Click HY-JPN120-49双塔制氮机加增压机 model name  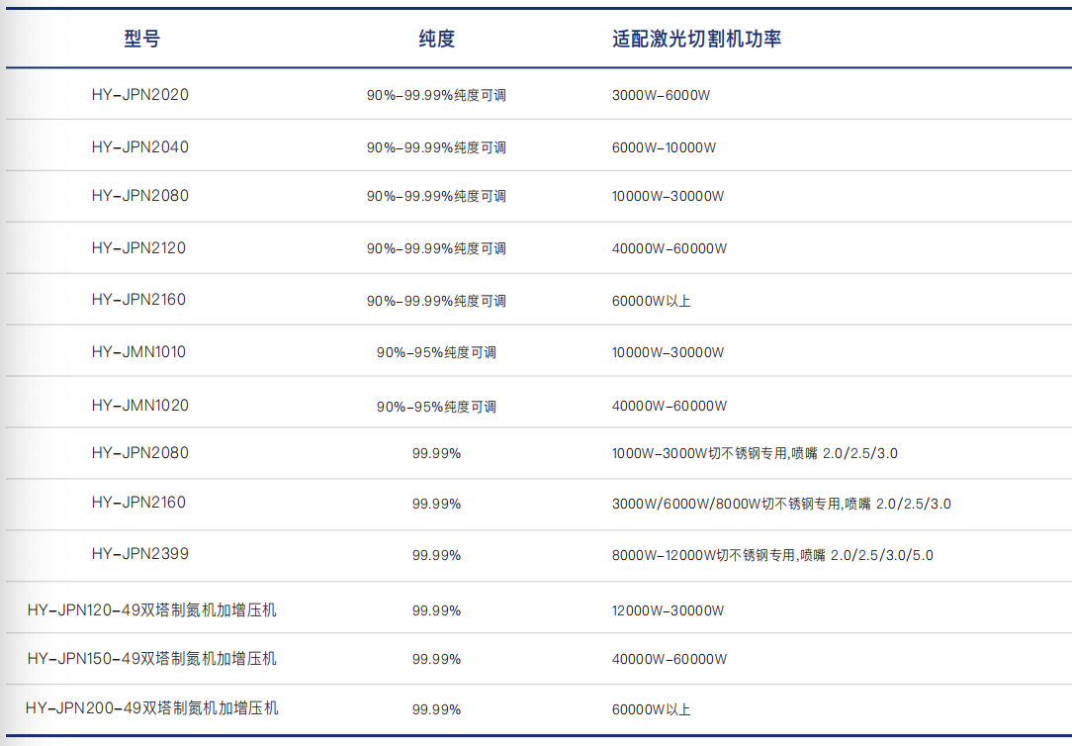(151, 609)
